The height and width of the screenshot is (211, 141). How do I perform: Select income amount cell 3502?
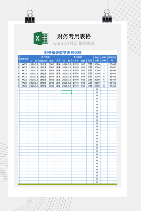[51, 71]
